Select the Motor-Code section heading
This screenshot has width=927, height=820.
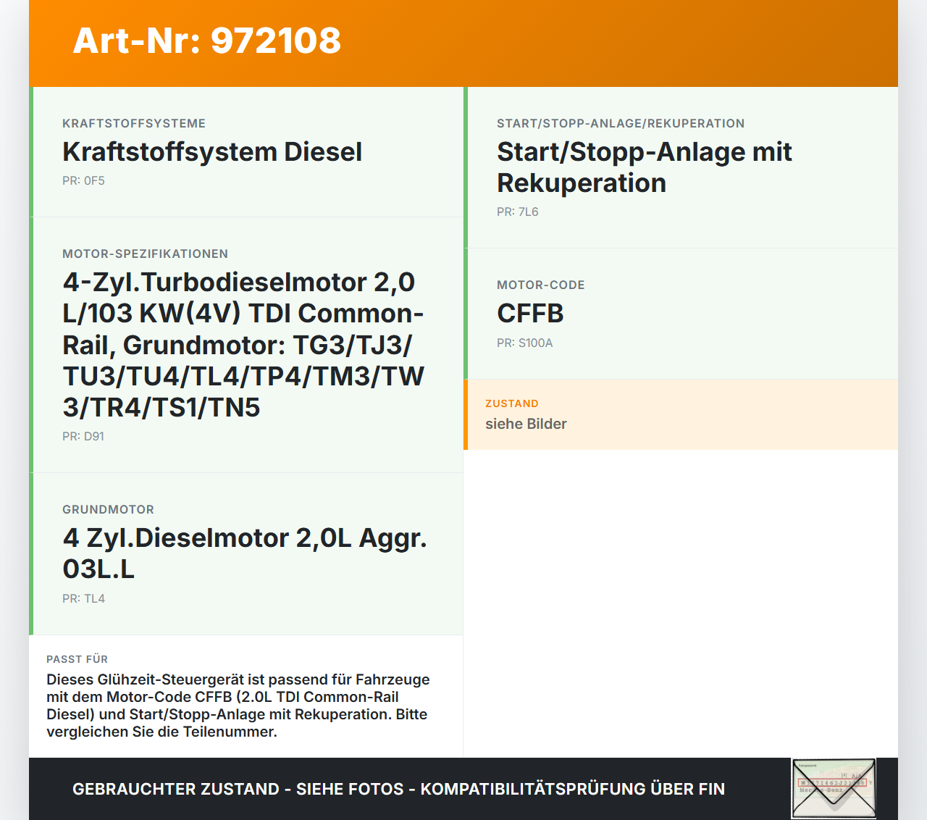tap(541, 285)
